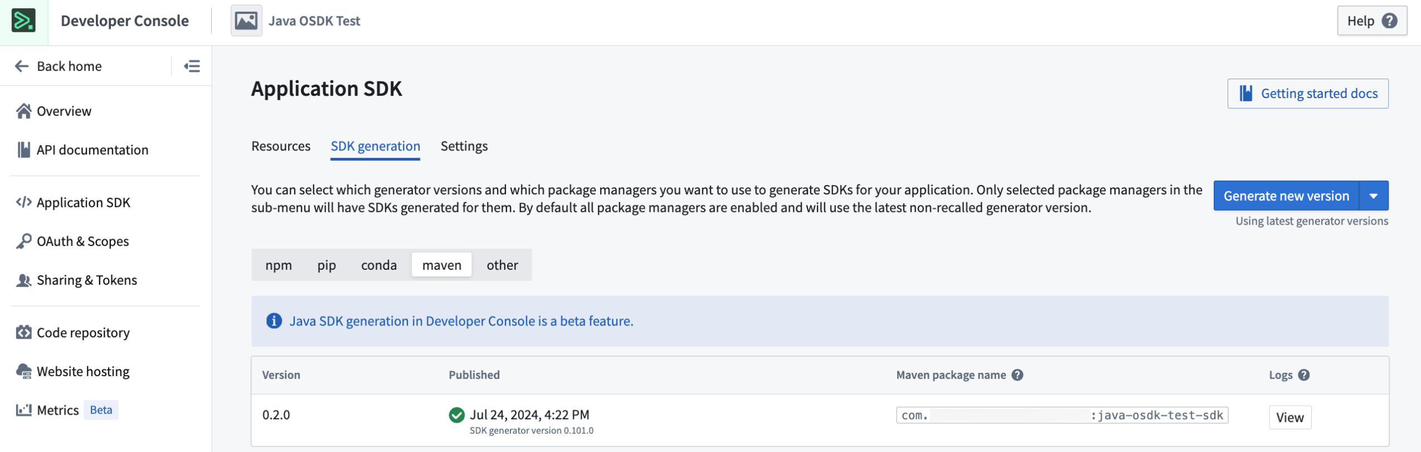Click the OAuth & Scopes key icon

(23, 241)
